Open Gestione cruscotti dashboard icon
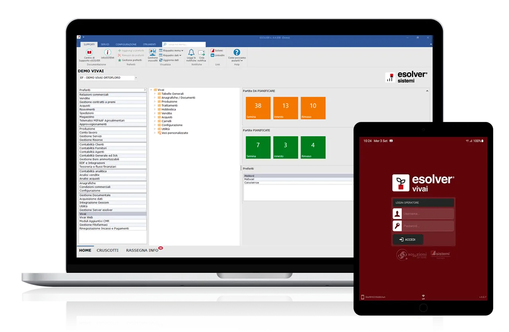Screen dimensions: 509x332 (x=153, y=52)
